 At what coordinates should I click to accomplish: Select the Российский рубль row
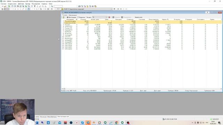pos(141,21)
